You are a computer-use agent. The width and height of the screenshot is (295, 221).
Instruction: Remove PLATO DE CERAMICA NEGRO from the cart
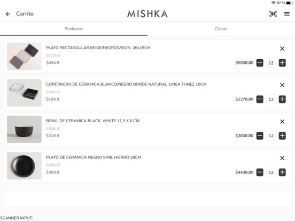point(282,158)
